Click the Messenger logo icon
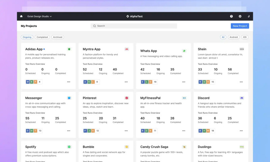This screenshot has height=162, width=270. pyautogui.click(x=69, y=98)
